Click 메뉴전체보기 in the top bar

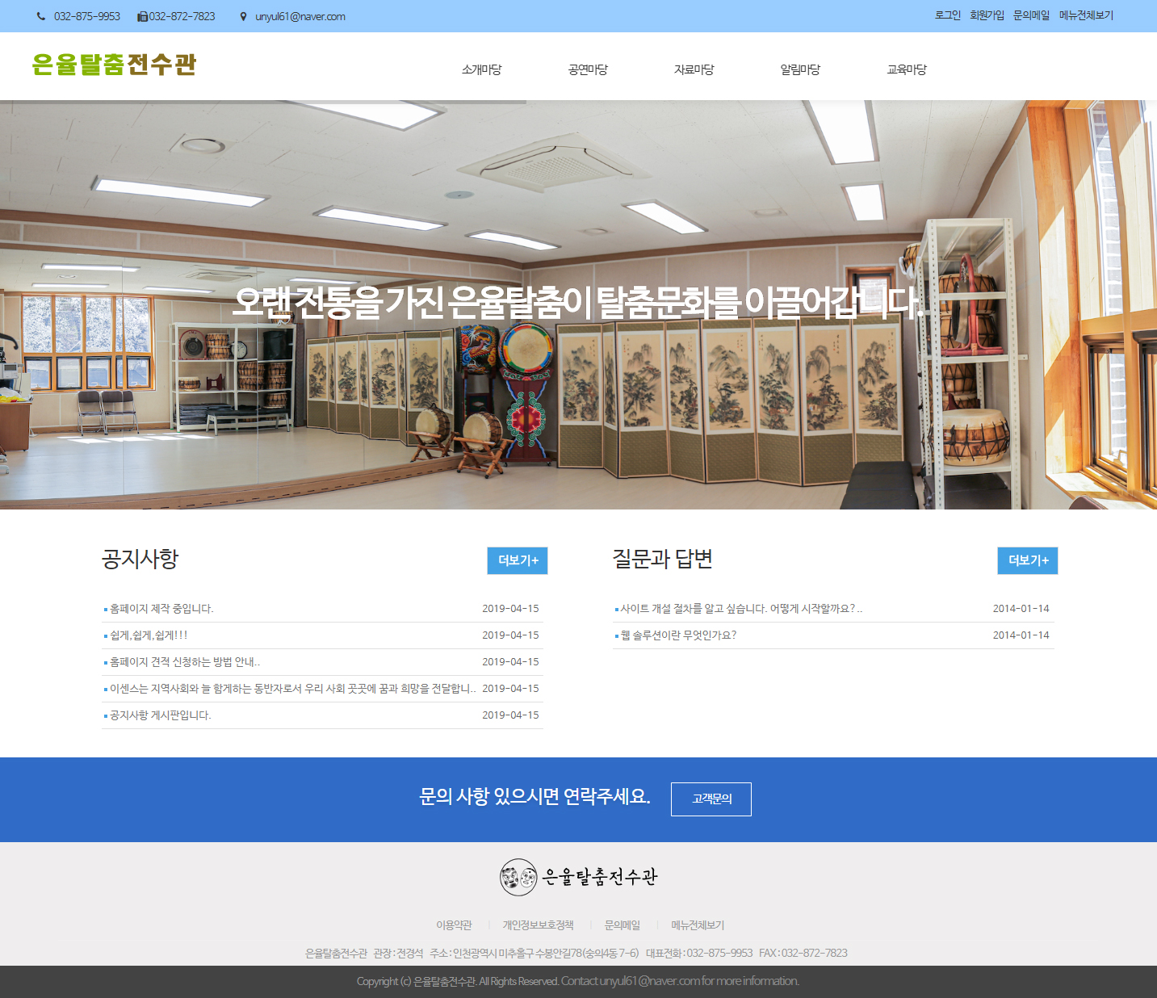tap(1086, 15)
